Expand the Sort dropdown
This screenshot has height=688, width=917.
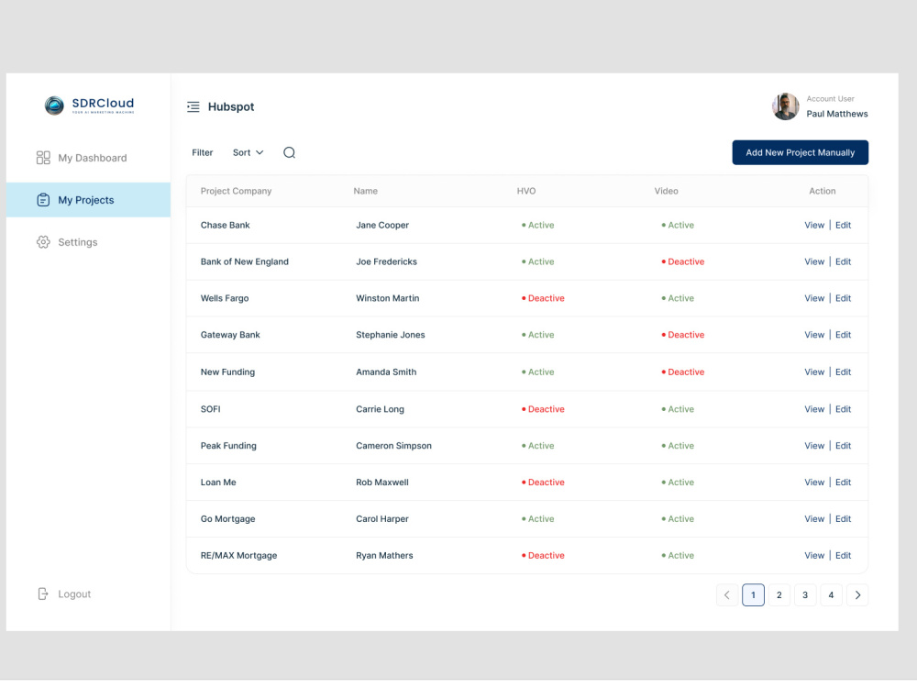(x=248, y=152)
